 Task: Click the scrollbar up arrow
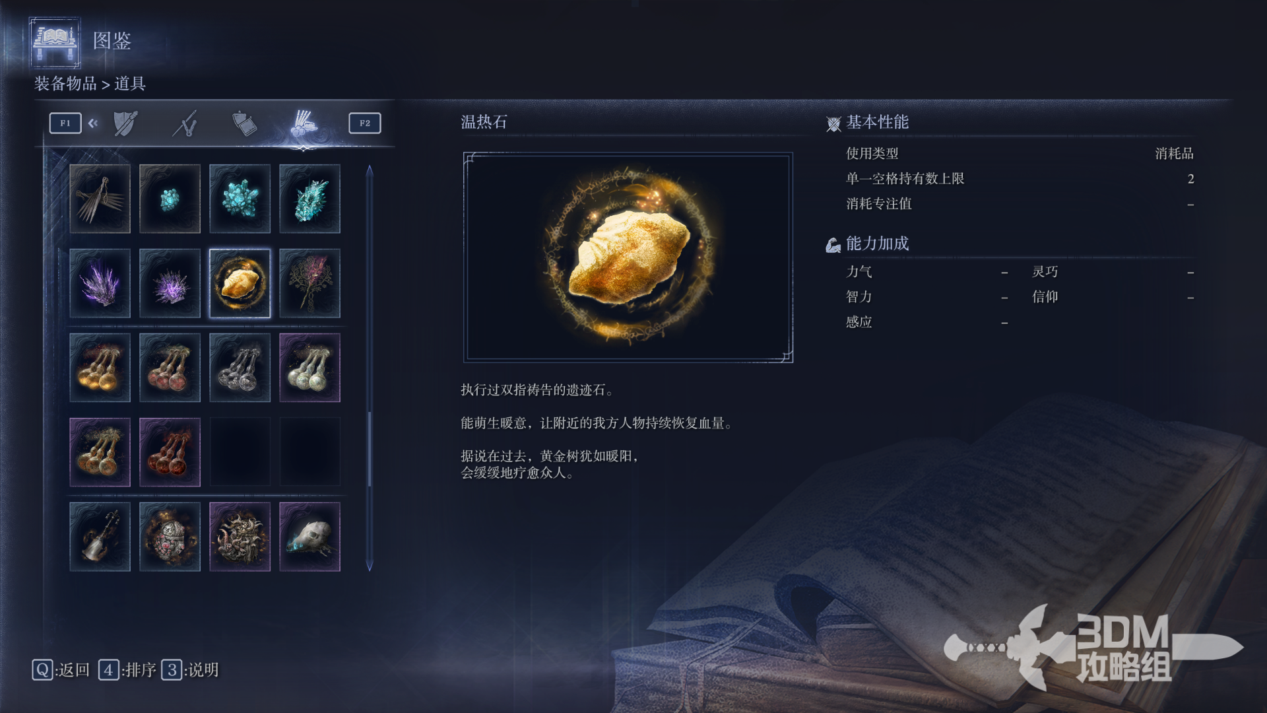[370, 170]
